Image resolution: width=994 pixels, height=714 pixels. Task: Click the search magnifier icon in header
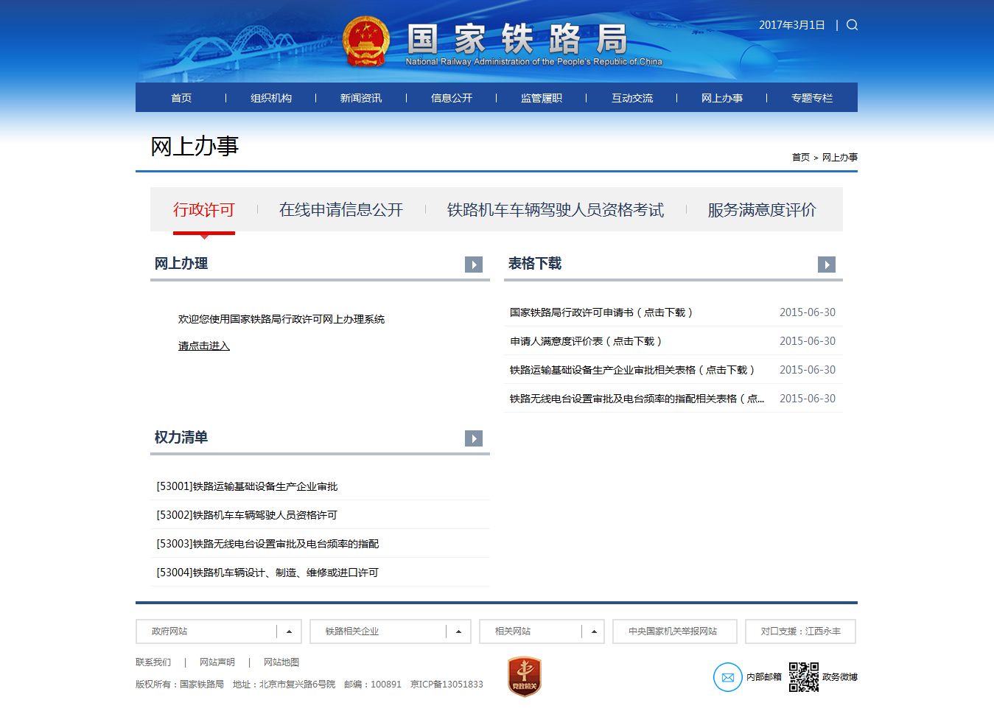tap(852, 25)
